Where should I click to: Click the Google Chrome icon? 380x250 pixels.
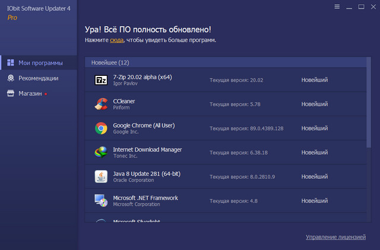click(x=100, y=128)
